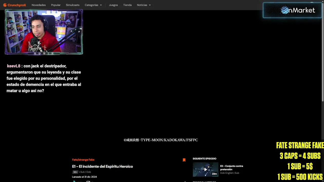Go to Simulcasts
Viewport: 324px width, 182px height.
coord(73,5)
